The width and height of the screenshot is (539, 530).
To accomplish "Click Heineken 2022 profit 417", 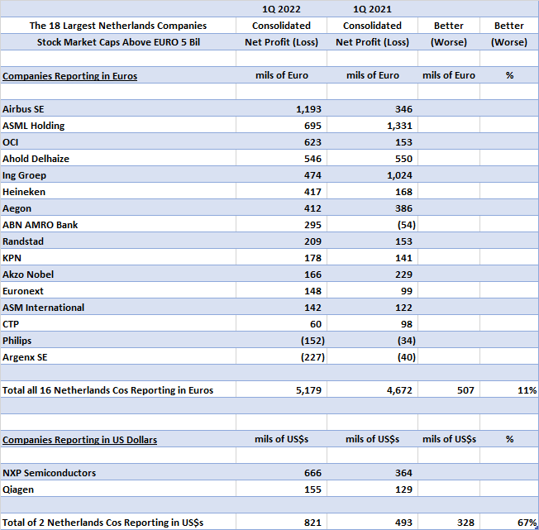I will pos(312,192).
